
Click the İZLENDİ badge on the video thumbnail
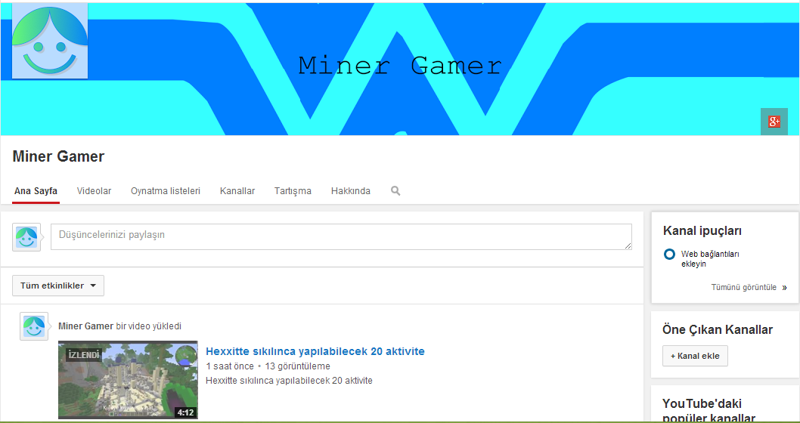point(84,355)
